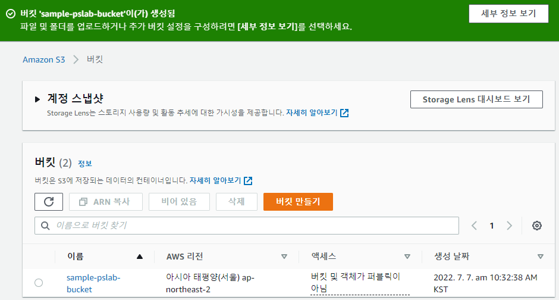This screenshot has height=300, width=559.
Task: Click the 버킷 만들기 button
Action: point(298,202)
